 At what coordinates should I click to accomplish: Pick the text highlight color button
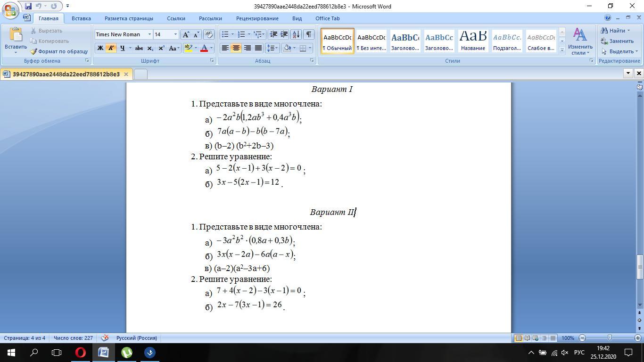pyautogui.click(x=188, y=48)
